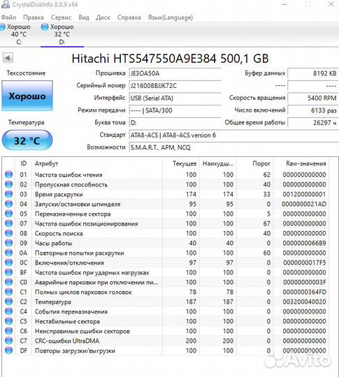Click the serial number field J216008BJK72C
339x377 pixels.
click(x=175, y=86)
